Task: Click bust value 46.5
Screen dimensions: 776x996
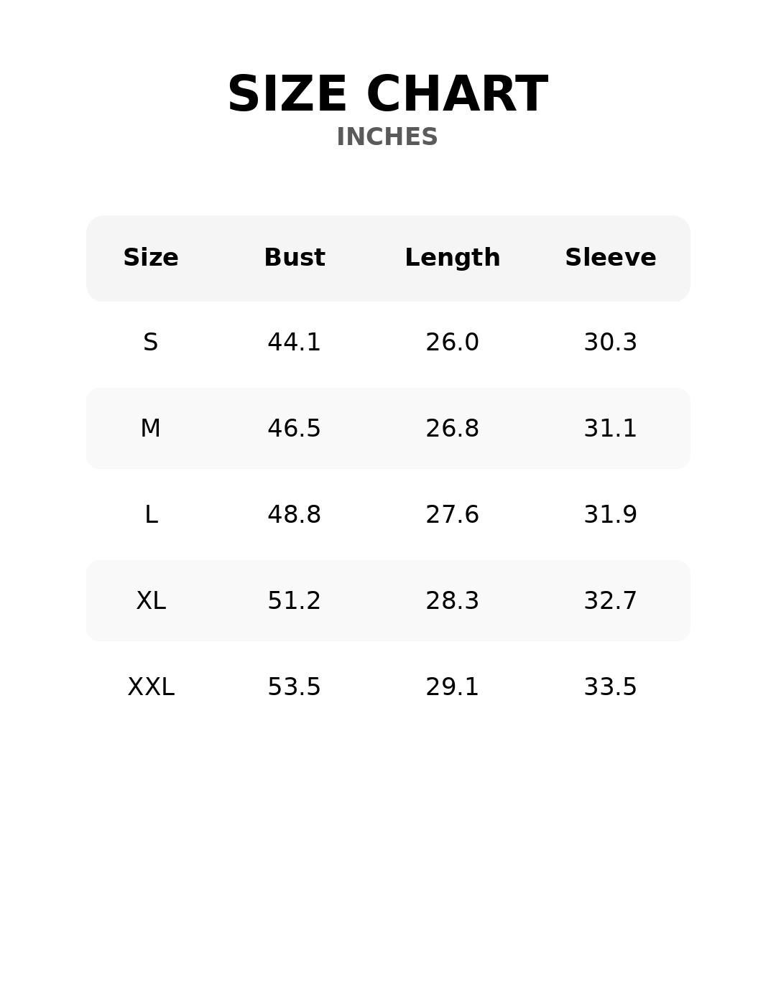Action: (x=295, y=429)
